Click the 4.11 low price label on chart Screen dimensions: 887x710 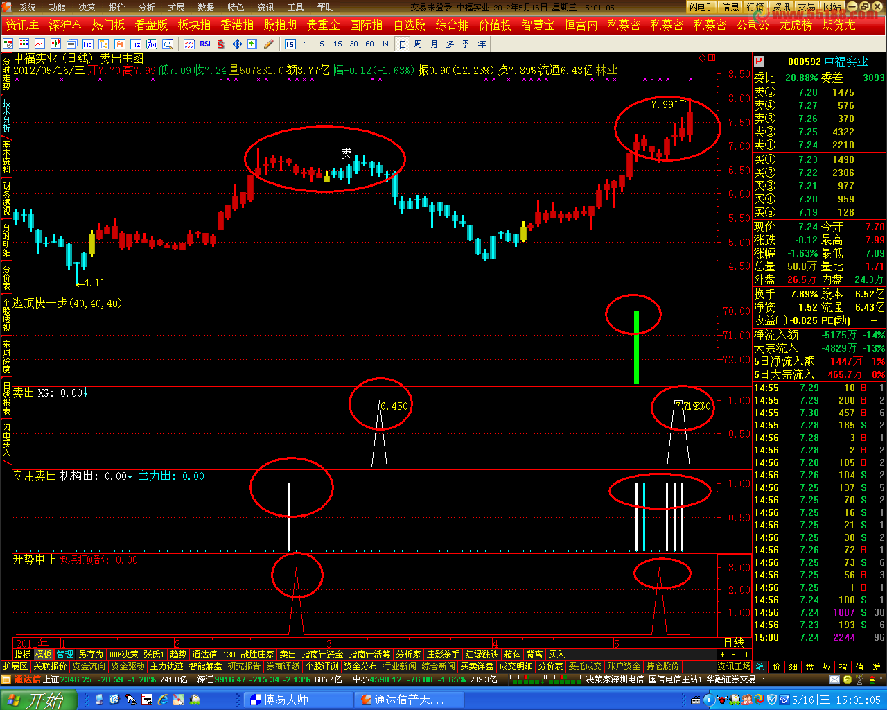pos(94,283)
